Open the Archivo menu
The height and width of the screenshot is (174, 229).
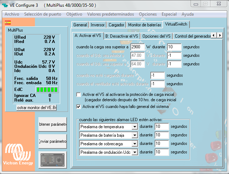(12, 14)
